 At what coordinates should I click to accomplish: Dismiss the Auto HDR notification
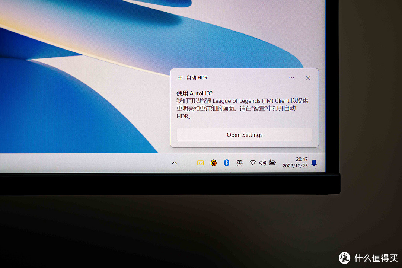pos(308,78)
